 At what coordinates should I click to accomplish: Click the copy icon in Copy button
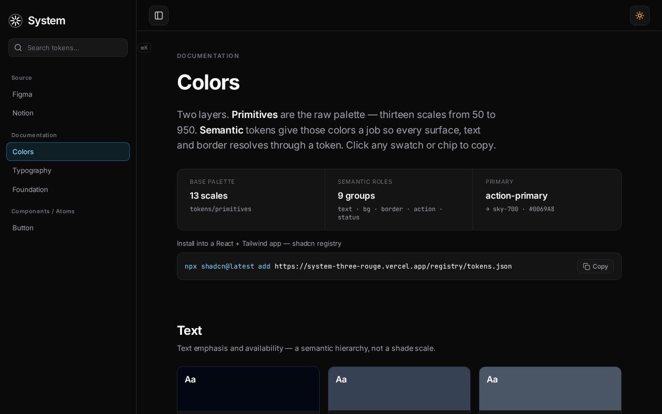point(586,266)
